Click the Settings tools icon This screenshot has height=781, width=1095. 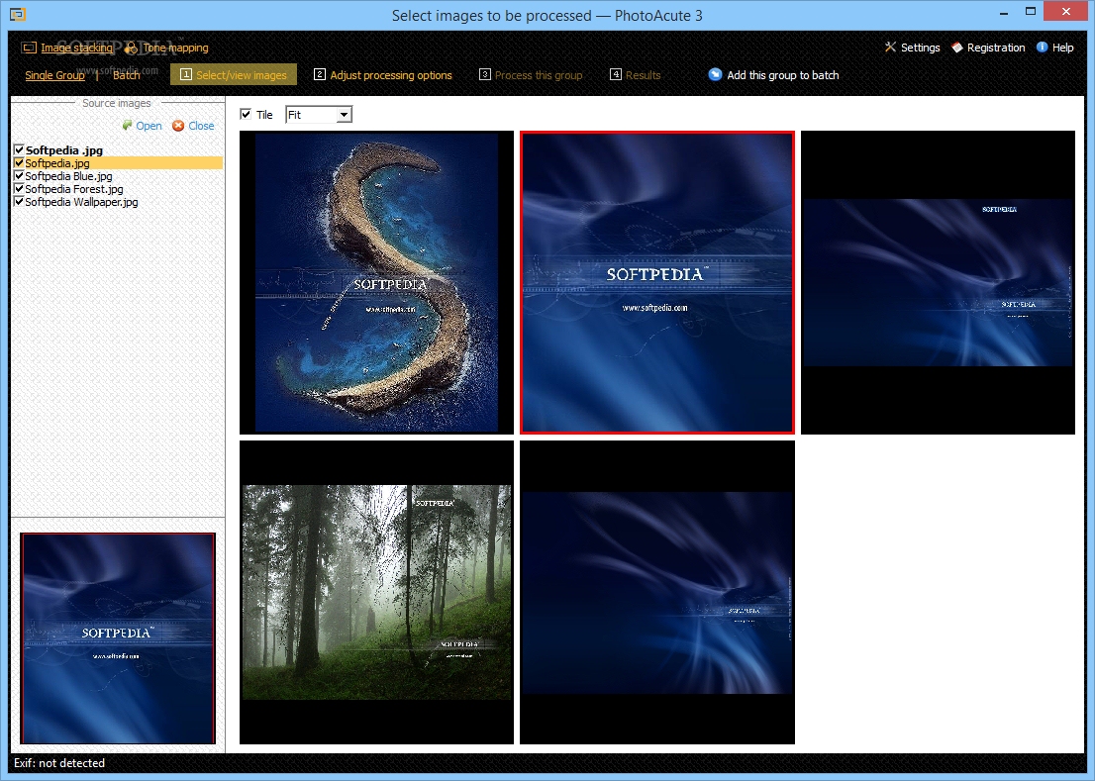click(x=890, y=47)
